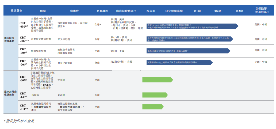Screen dimensions: 276x129
Task: Click the 臨床試驗地區 column header
Action: pos(126,11)
